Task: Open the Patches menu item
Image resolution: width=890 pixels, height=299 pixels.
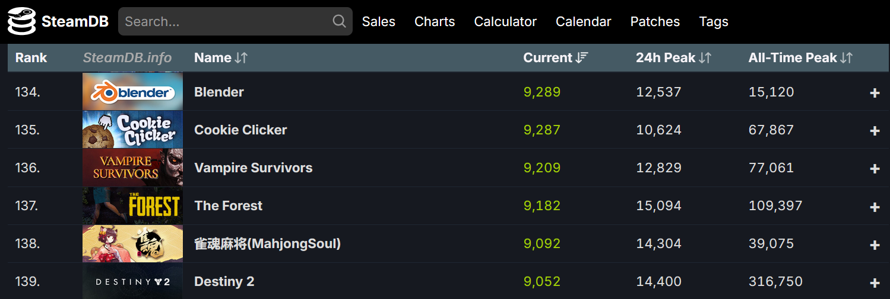Action: (x=655, y=21)
